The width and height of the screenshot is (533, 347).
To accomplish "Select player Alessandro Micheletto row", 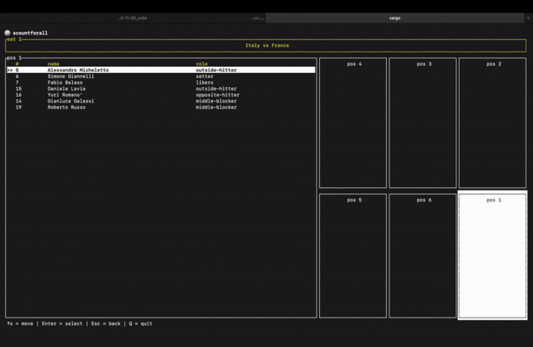I will pyautogui.click(x=161, y=70).
